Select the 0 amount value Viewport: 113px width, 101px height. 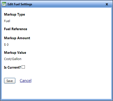pyautogui.click(x=8, y=44)
